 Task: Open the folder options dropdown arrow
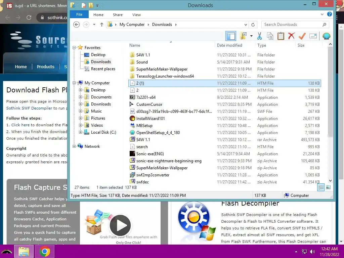(x=251, y=36)
